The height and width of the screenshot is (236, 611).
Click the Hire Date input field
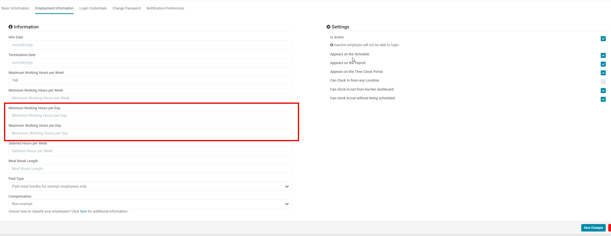[x=150, y=45]
